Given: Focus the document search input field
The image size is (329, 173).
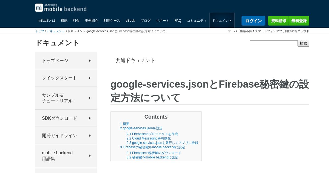Looking at the screenshot, I should point(274,43).
